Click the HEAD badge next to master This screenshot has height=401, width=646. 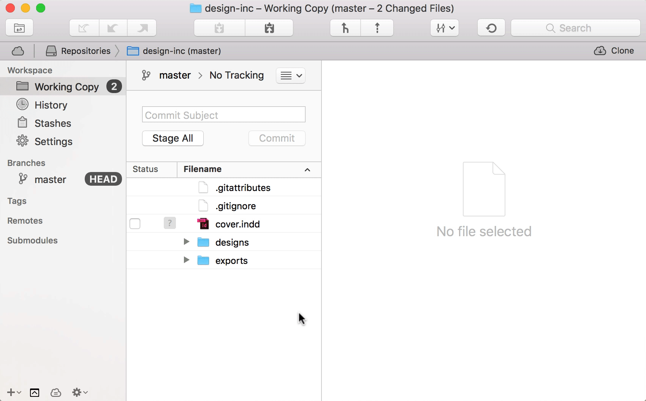pyautogui.click(x=103, y=179)
